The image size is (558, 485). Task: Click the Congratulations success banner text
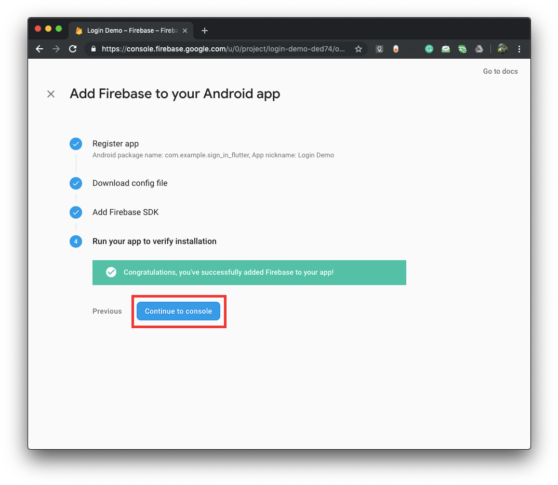pos(229,273)
